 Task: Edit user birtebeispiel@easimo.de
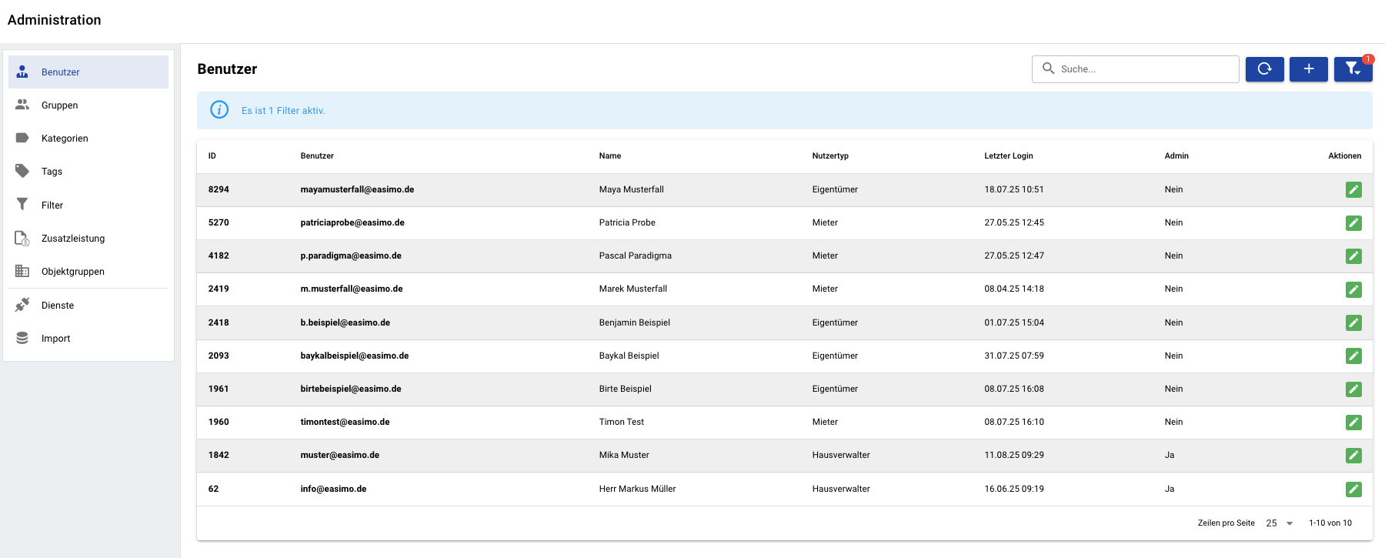point(1353,389)
